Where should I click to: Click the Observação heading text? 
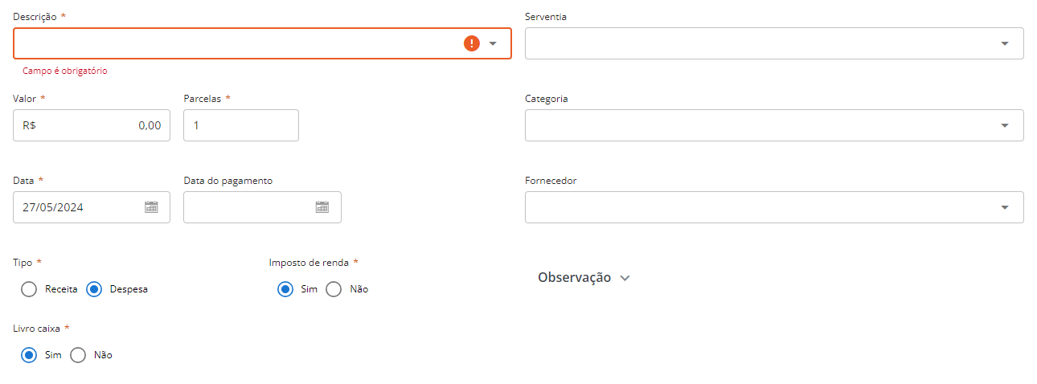point(574,277)
